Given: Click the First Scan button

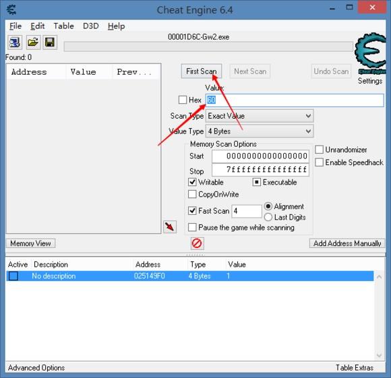Looking at the screenshot, I should point(202,71).
